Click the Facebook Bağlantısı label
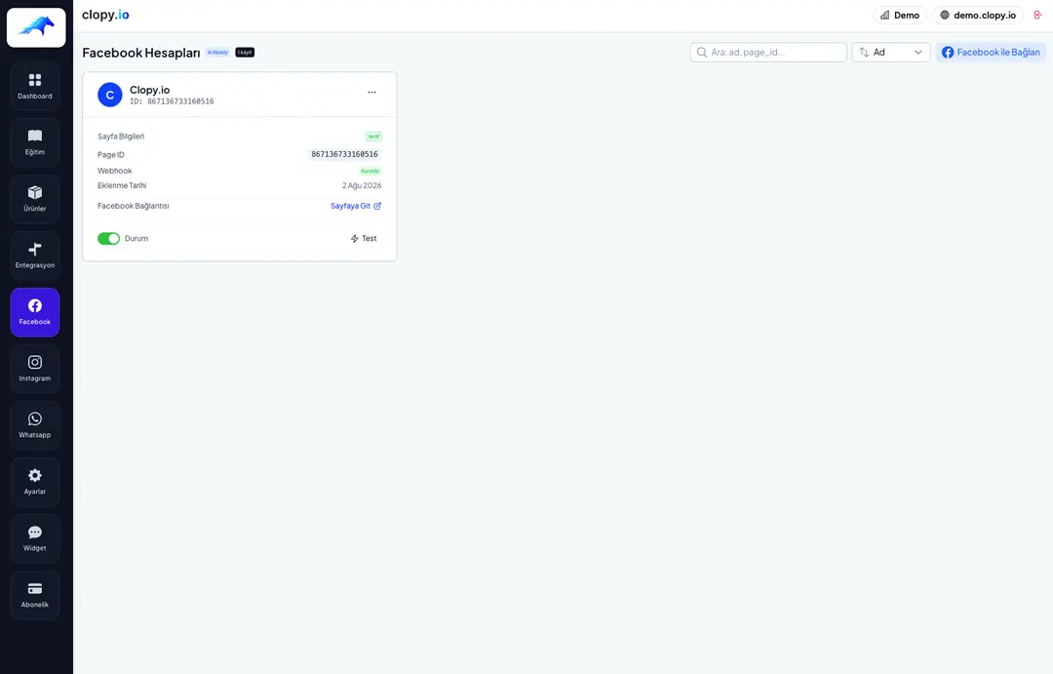This screenshot has width=1053, height=674. (x=133, y=206)
